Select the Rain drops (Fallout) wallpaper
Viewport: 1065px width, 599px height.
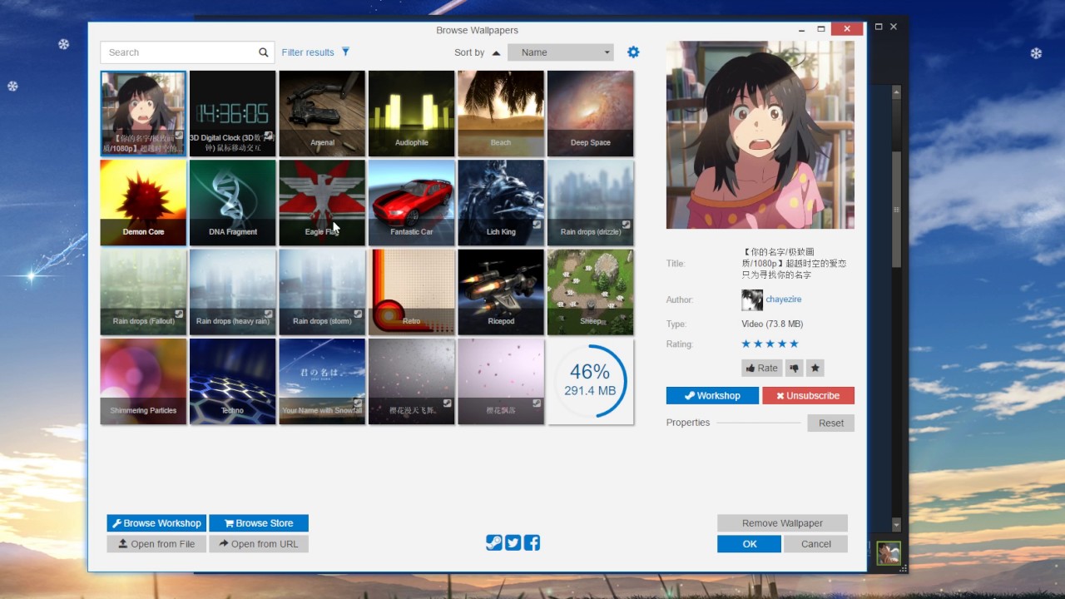coord(143,292)
